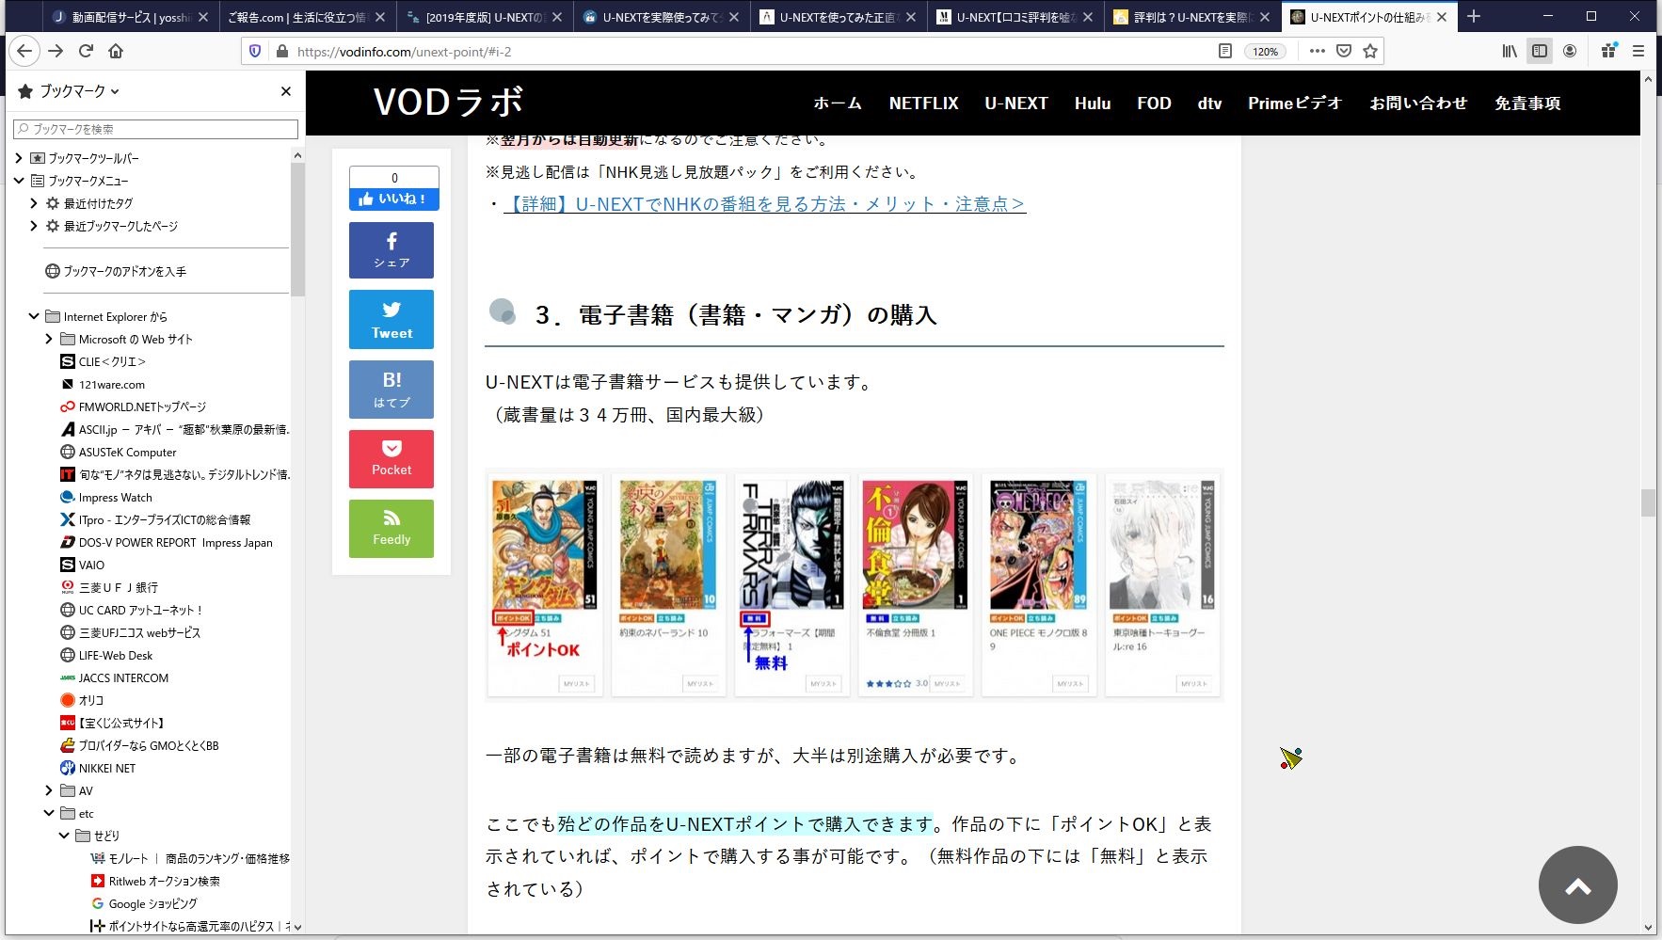Click the bookmarks sidebar scrollbar thumb
This screenshot has height=940, width=1662.
[297, 230]
